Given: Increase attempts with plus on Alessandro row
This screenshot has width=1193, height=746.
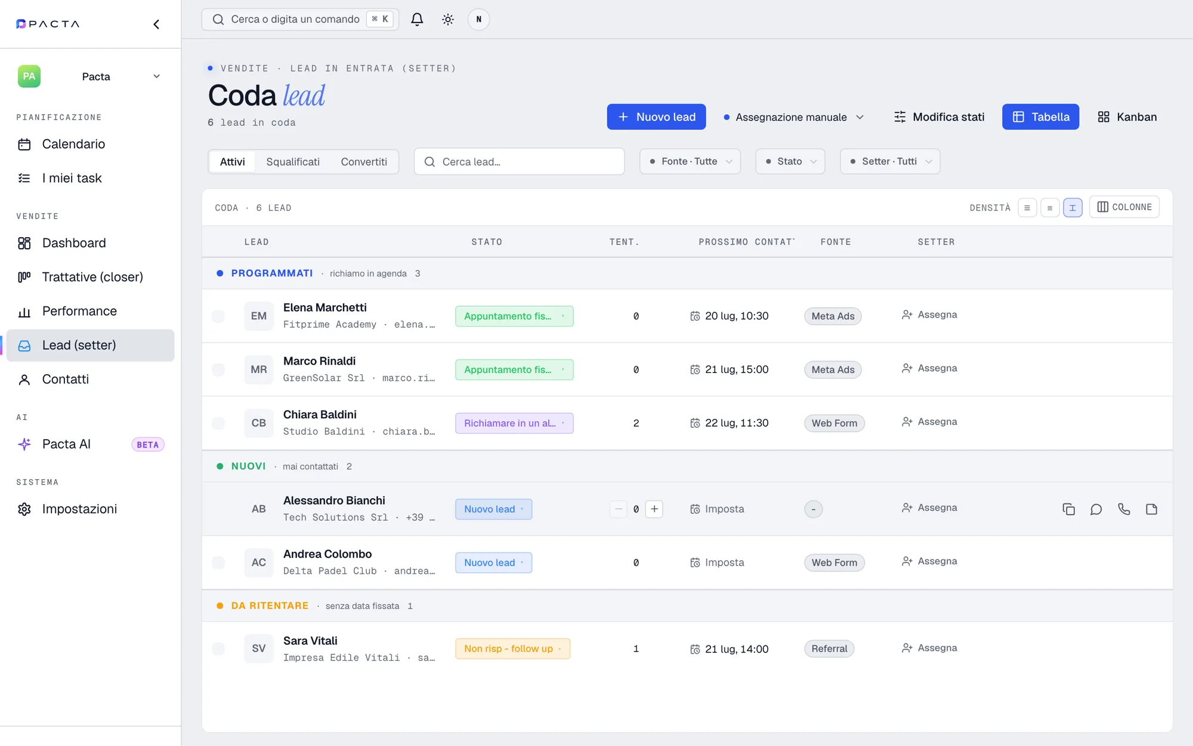Looking at the screenshot, I should (654, 509).
